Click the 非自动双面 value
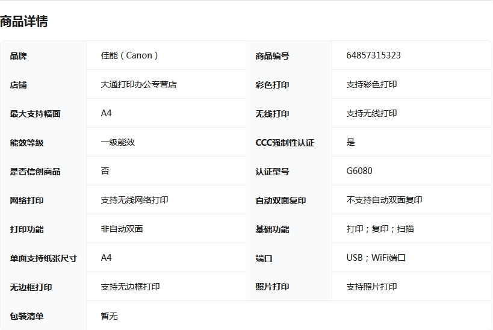This screenshot has height=330, width=493. click(x=122, y=229)
